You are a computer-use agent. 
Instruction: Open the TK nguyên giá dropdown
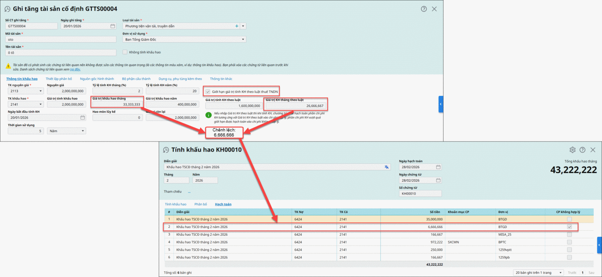click(x=41, y=91)
